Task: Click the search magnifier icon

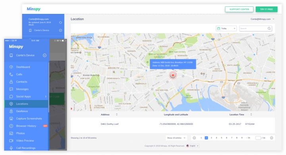Action: [x=269, y=29]
